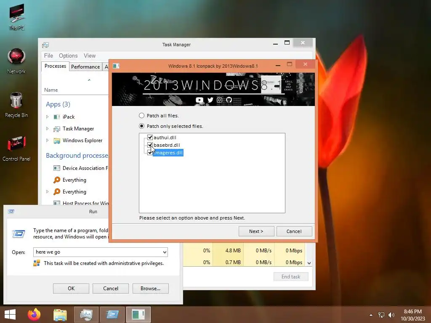Click GitHub icon in installer banner
Image resolution: width=431 pixels, height=323 pixels.
coord(229,100)
